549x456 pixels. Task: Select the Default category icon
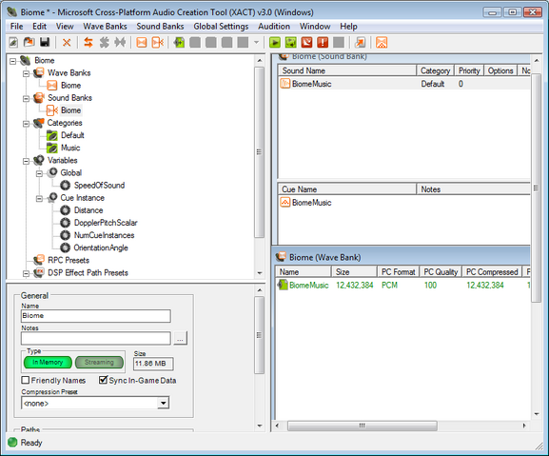point(51,135)
